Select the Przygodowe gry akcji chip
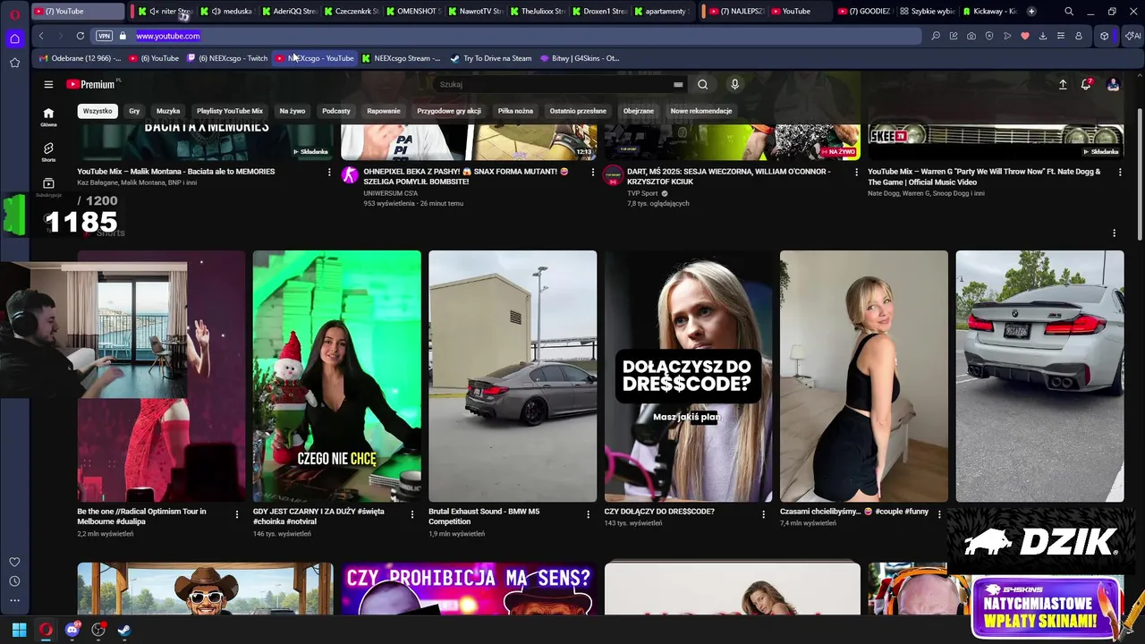This screenshot has height=644, width=1145. [449, 111]
